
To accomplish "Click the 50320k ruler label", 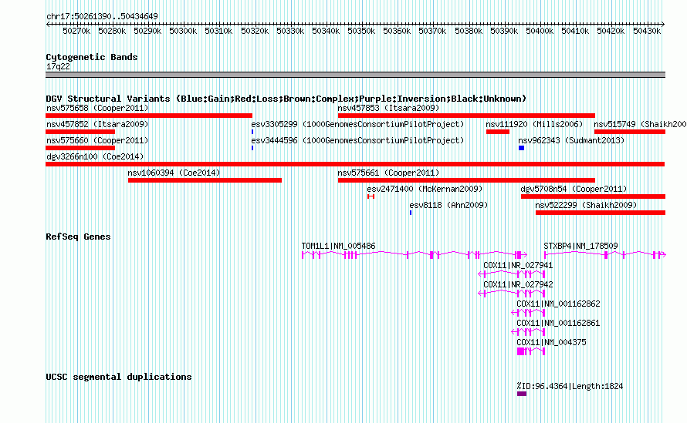I will coord(255,31).
